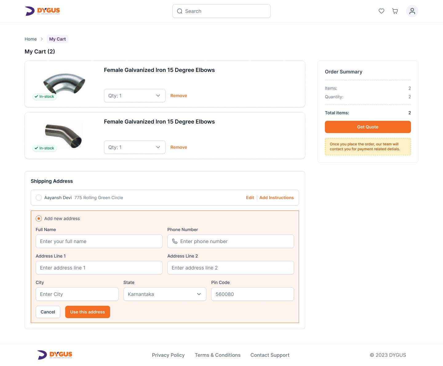This screenshot has width=443, height=366.
Task: Open the first item's Qty dropdown
Action: click(134, 96)
